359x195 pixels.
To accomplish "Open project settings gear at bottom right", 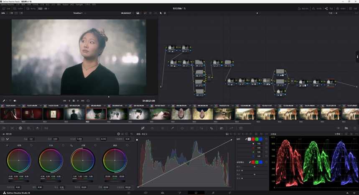I will pyautogui.click(x=354, y=193).
